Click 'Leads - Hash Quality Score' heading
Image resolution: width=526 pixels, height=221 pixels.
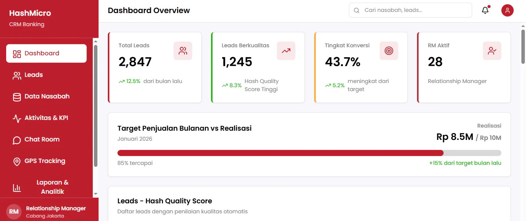pyautogui.click(x=165, y=201)
